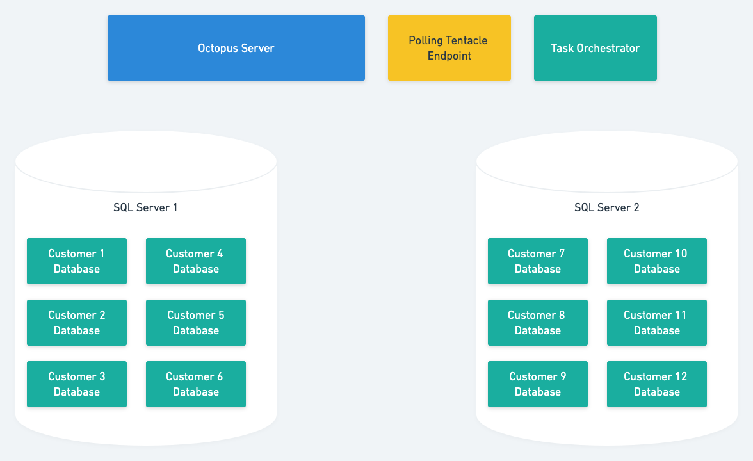Image resolution: width=753 pixels, height=461 pixels.
Task: Select the SQL Server 2 cylinder
Action: pyautogui.click(x=606, y=295)
